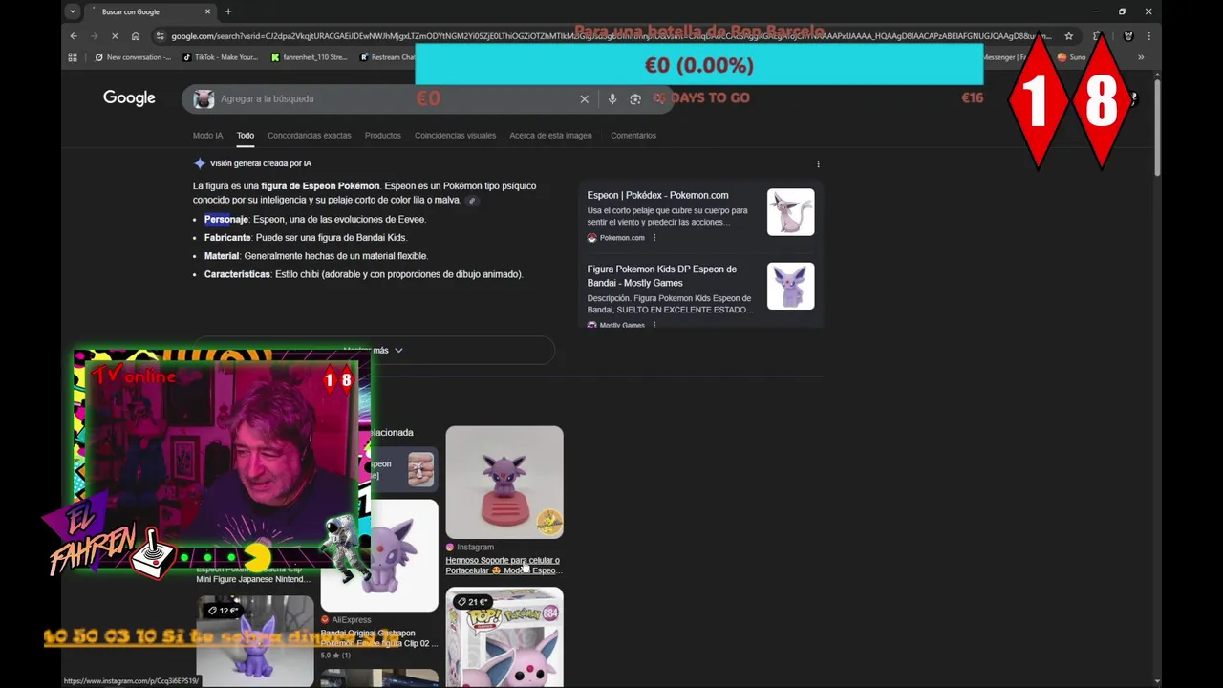
Task: Open the 'Coincidencias visuales' tab
Action: [x=455, y=136]
